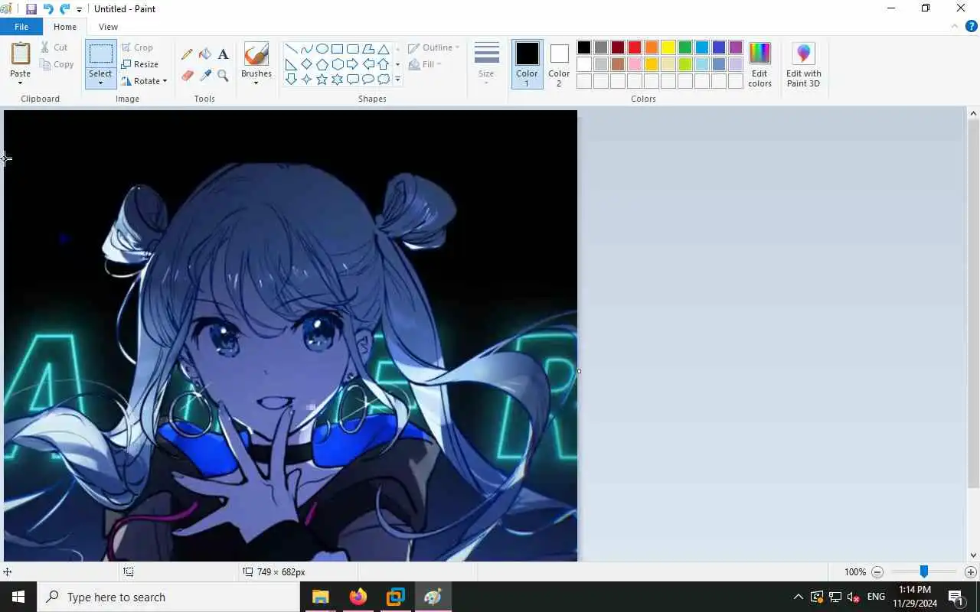Click the Save icon in title bar
Image resolution: width=980 pixels, height=612 pixels.
(31, 9)
